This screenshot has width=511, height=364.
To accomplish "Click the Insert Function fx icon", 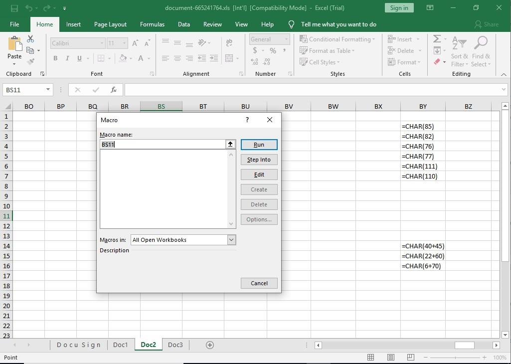I will [x=114, y=90].
